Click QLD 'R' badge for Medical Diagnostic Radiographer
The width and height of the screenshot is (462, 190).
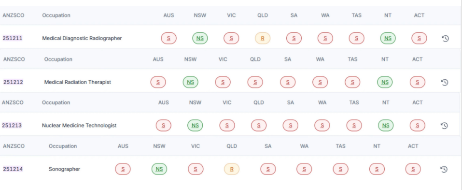(x=263, y=38)
